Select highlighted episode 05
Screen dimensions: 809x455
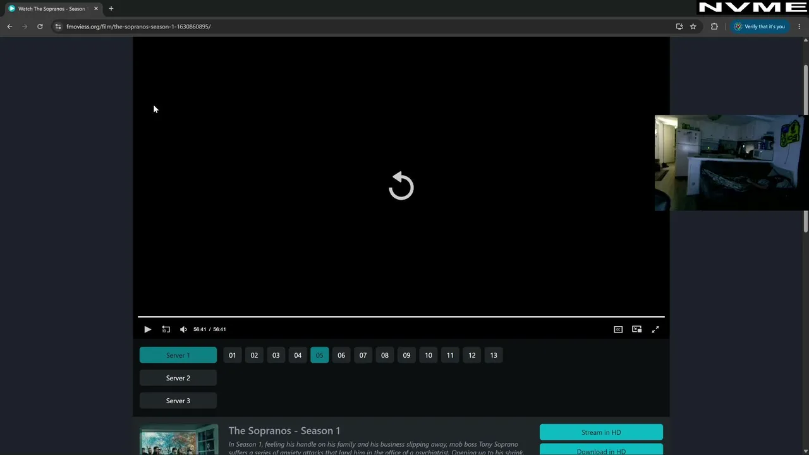pos(320,355)
